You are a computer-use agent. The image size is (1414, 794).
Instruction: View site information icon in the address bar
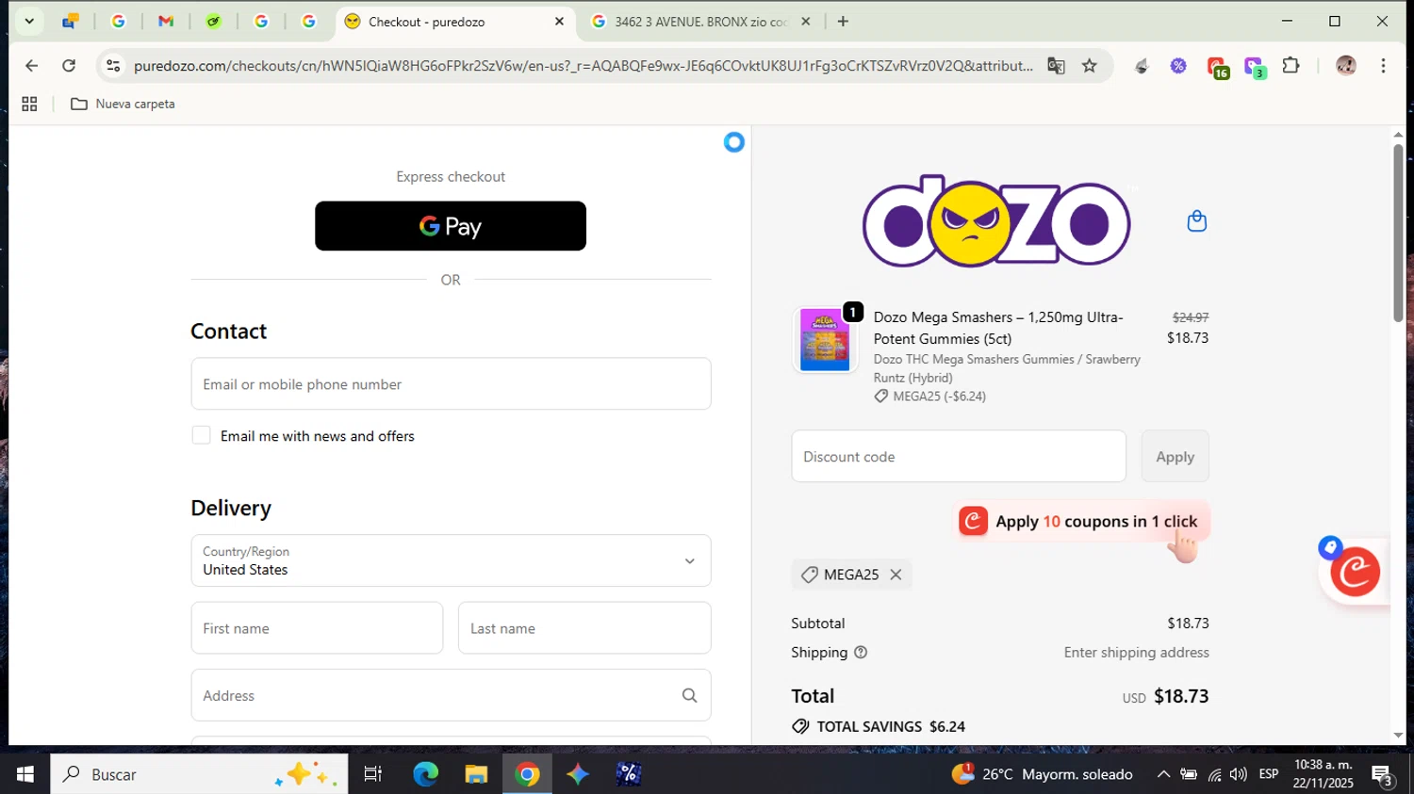pyautogui.click(x=113, y=66)
